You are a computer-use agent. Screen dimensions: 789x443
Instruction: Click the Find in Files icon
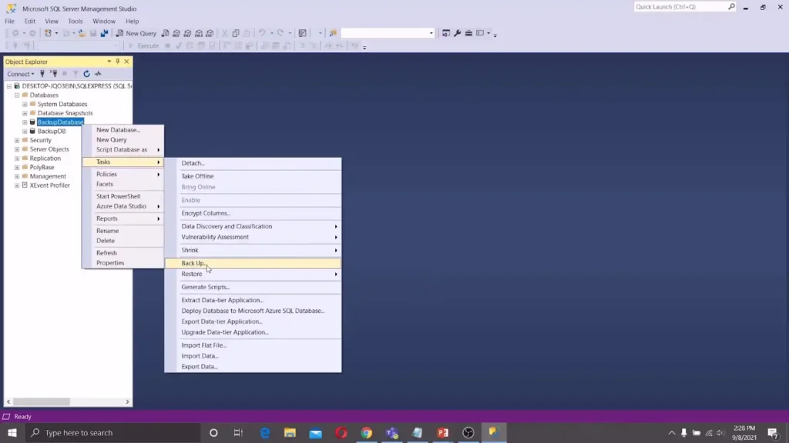[333, 33]
